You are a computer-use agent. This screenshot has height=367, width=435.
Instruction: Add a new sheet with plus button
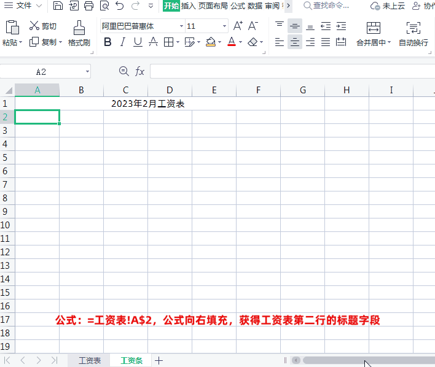(x=159, y=360)
